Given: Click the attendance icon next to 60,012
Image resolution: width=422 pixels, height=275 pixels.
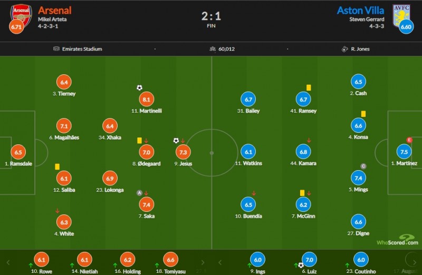Looking at the screenshot, I should [213, 49].
